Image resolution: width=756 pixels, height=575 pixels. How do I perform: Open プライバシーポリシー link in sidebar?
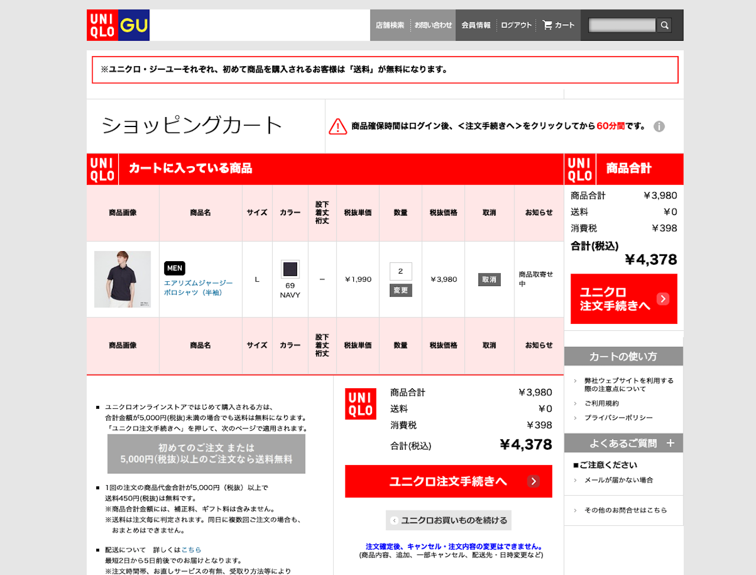[x=618, y=418]
